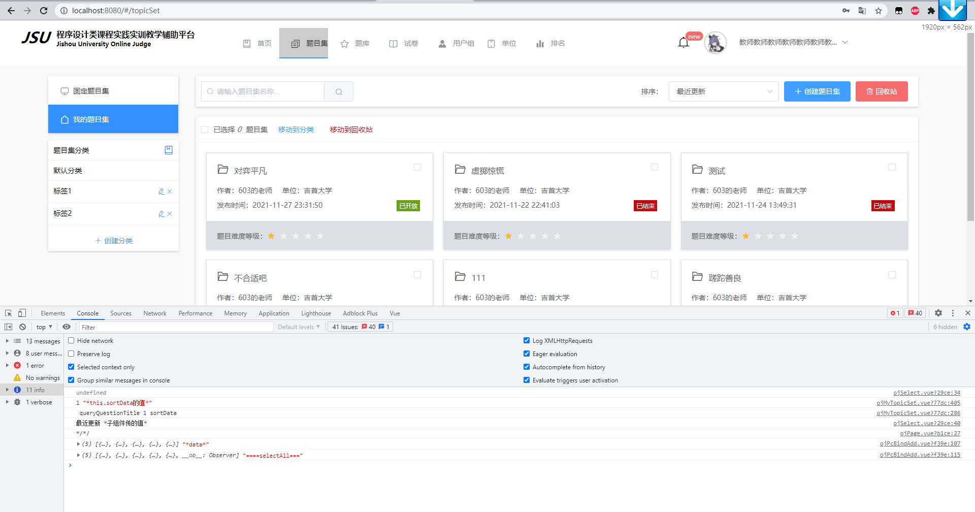Click the 创建题目集 blue button
Image resolution: width=975 pixels, height=512 pixels.
click(x=817, y=91)
